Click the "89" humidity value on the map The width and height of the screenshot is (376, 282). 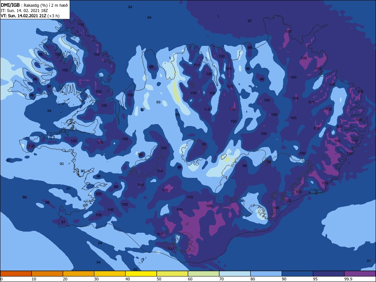tap(158, 102)
